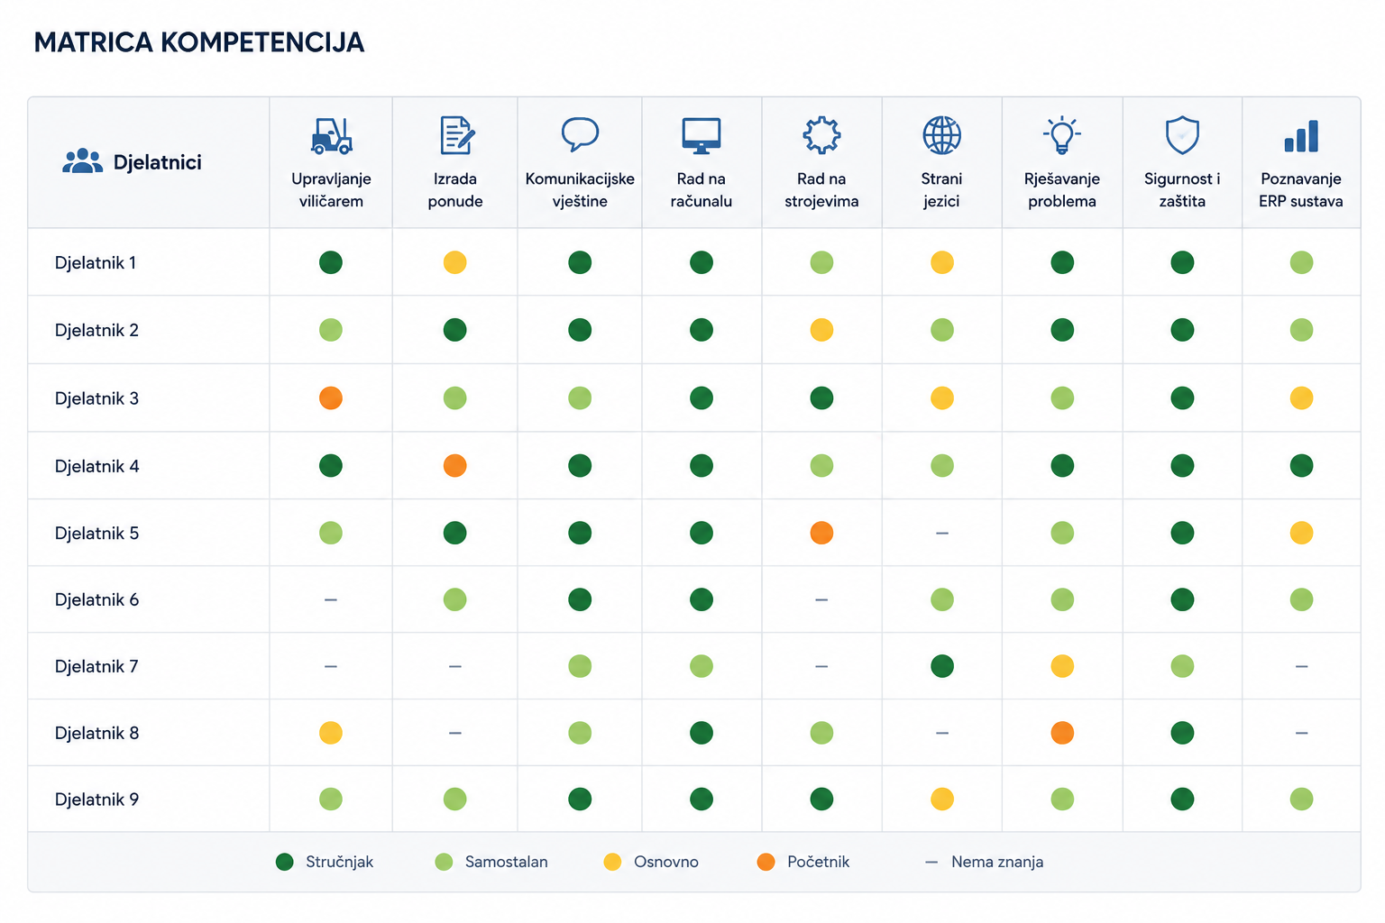Click the gear icon for Rad na strojevima
The image size is (1385, 923).
(x=821, y=135)
